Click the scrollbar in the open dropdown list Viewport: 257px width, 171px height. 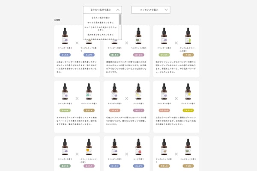point(120,20)
